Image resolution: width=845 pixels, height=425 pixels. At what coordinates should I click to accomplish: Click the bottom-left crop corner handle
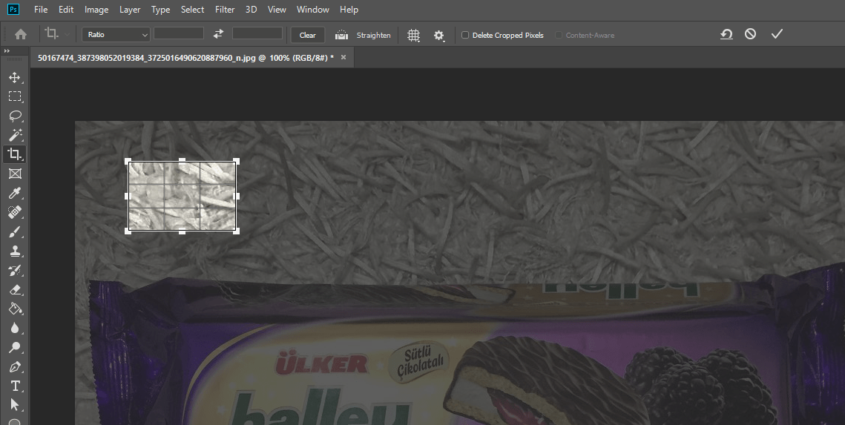tap(128, 231)
